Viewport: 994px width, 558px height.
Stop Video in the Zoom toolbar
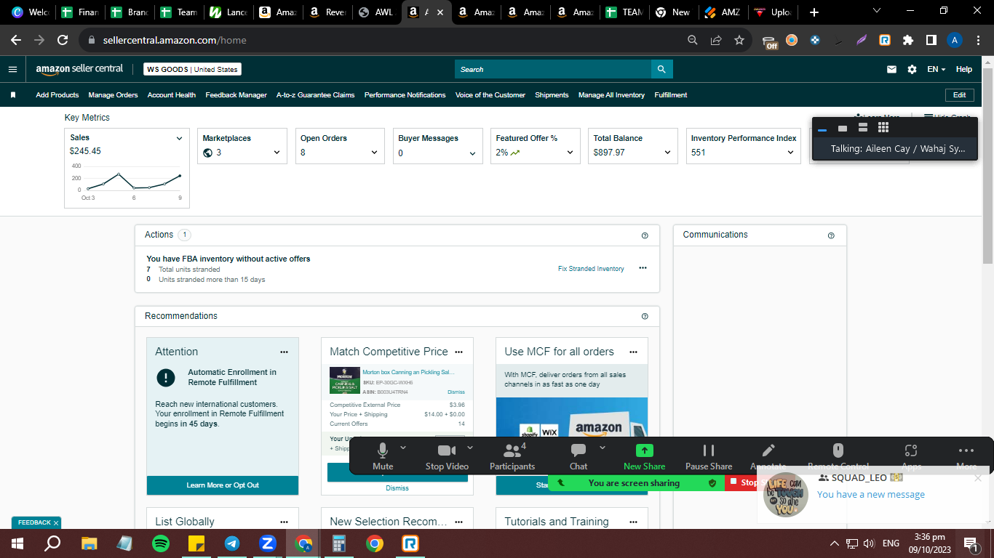pyautogui.click(x=447, y=456)
